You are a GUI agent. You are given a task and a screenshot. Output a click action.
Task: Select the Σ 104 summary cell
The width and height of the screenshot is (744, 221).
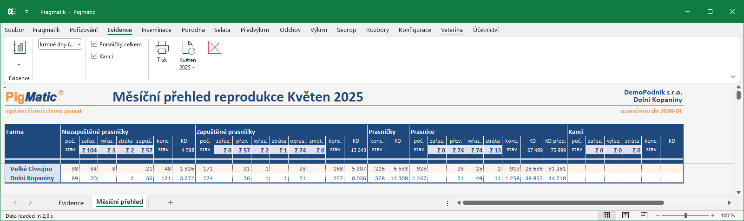click(89, 150)
